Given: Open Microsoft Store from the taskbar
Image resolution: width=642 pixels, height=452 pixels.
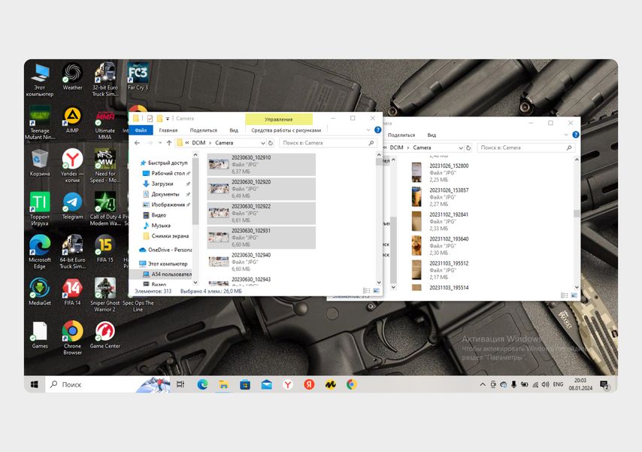Looking at the screenshot, I should (x=245, y=384).
